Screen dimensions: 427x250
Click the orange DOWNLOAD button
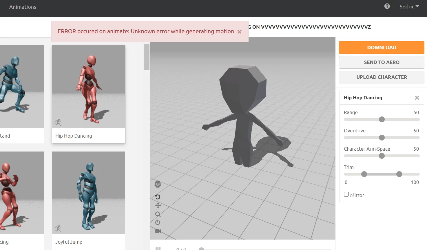point(382,48)
